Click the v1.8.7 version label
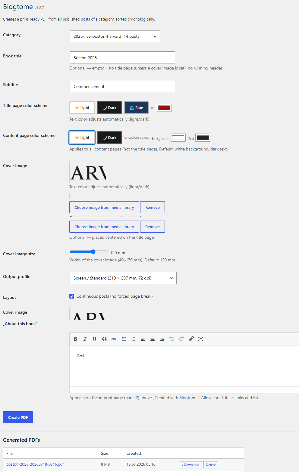 point(39,8)
